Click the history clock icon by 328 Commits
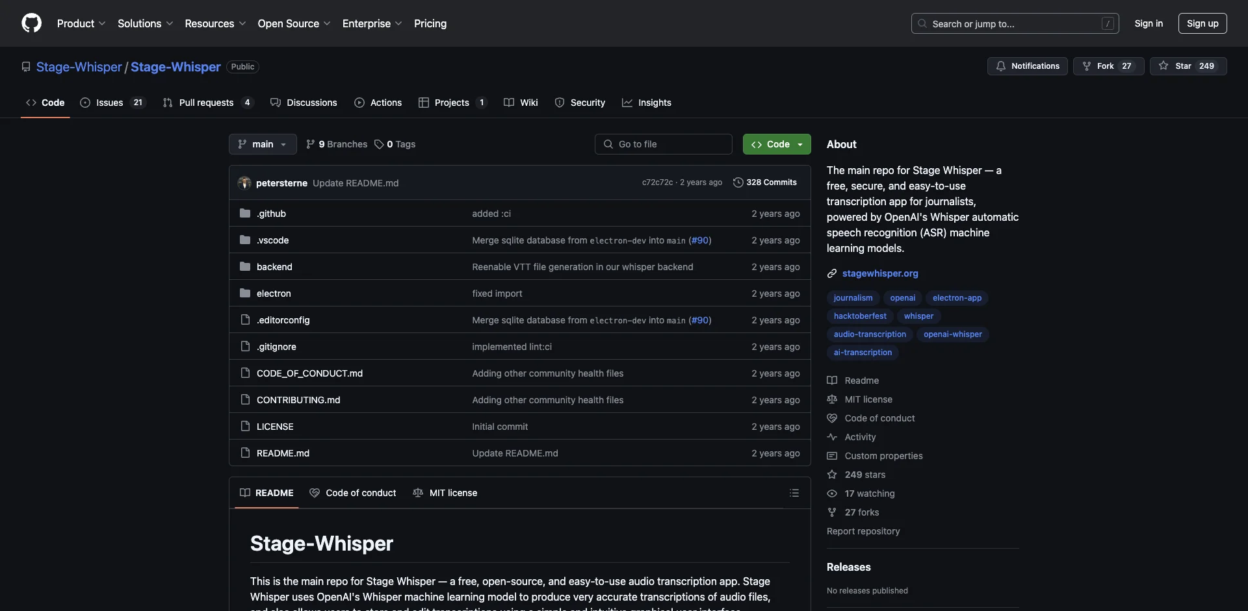 (738, 182)
